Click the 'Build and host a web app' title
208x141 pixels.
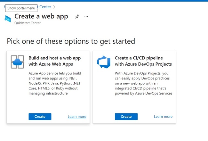point(55,61)
